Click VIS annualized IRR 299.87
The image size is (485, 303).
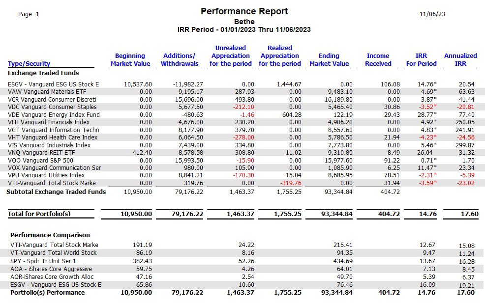(465, 145)
